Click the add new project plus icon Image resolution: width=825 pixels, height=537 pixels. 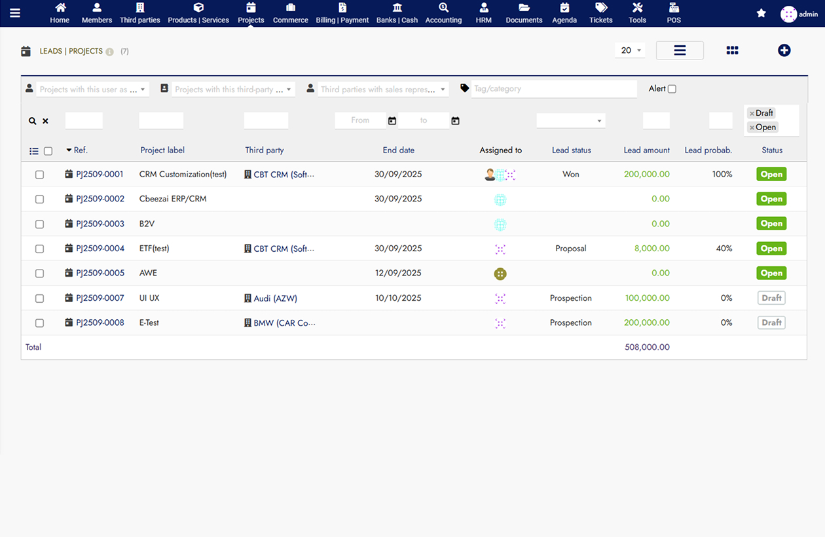pyautogui.click(x=784, y=50)
